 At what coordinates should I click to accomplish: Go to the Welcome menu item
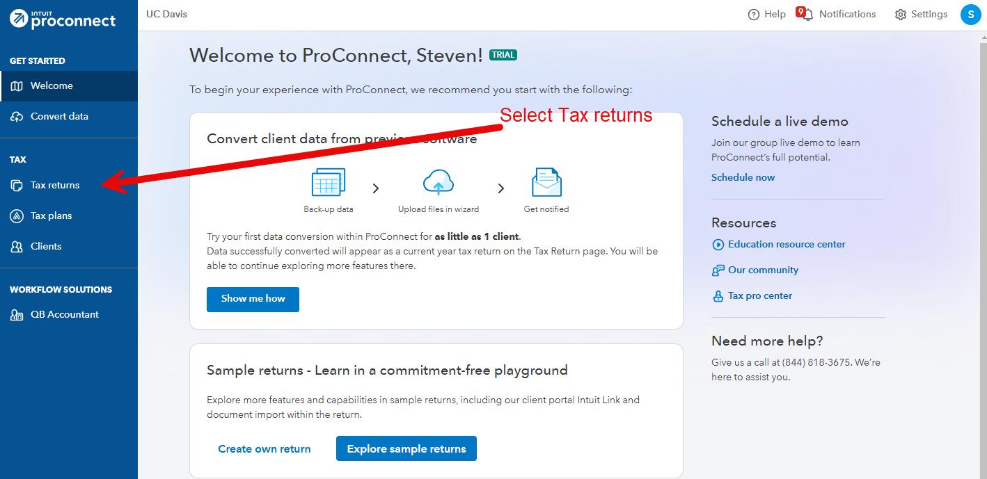pos(69,86)
